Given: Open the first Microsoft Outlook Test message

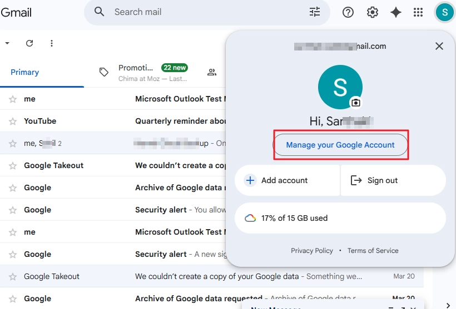Looking at the screenshot, I should [x=113, y=99].
